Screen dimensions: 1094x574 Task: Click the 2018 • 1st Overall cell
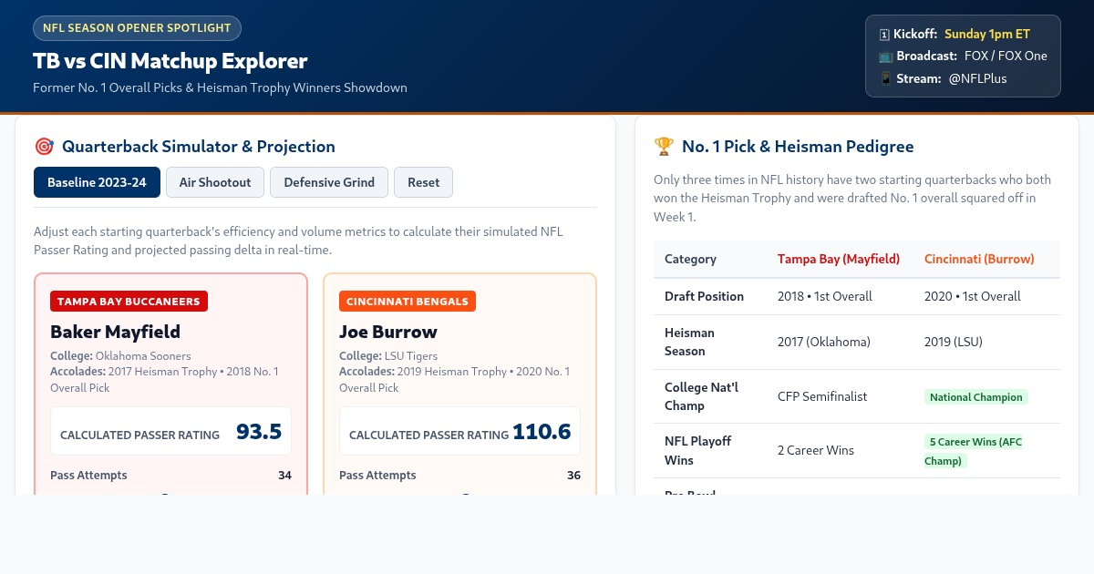coord(825,296)
